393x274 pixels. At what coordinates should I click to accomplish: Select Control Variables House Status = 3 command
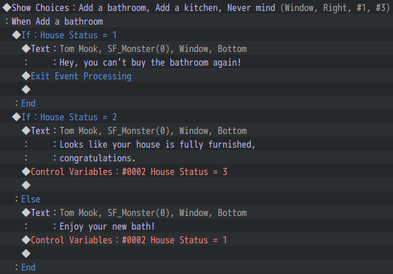pyautogui.click(x=196, y=172)
